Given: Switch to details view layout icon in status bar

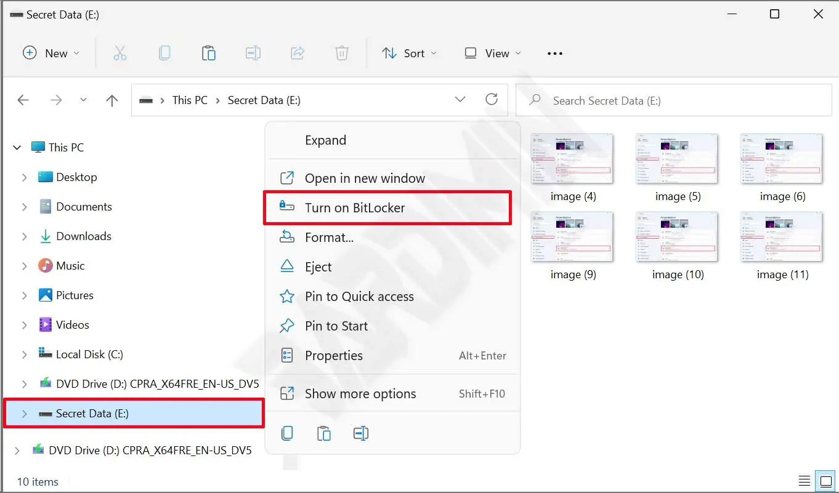Looking at the screenshot, I should click(x=805, y=481).
